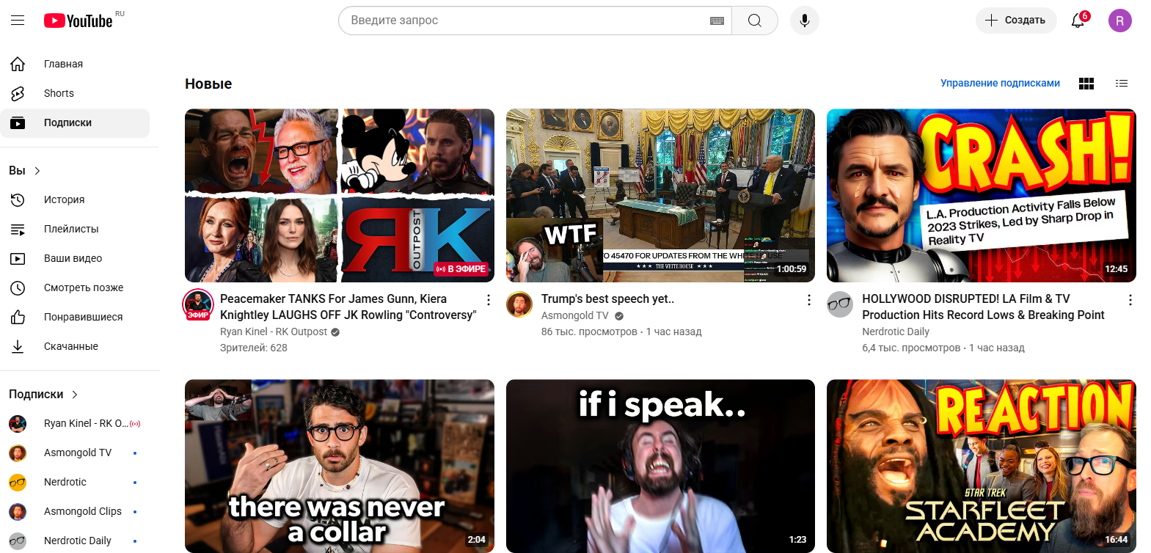
Task: Play the Starfleet Academy reaction video
Action: tap(982, 466)
